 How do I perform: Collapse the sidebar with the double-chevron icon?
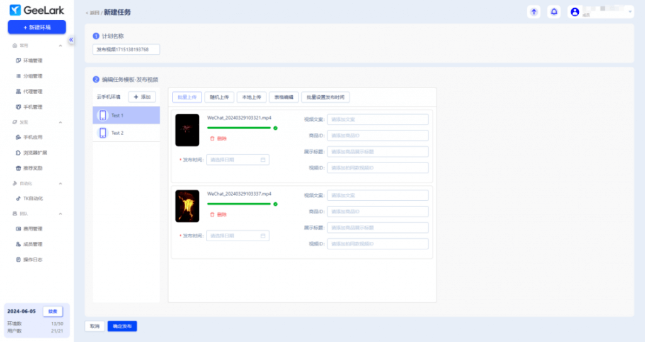(71, 40)
